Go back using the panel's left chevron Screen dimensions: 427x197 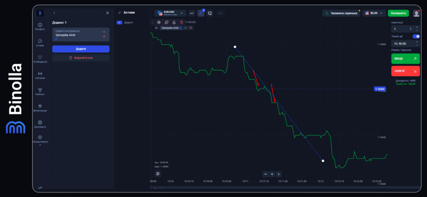54,13
